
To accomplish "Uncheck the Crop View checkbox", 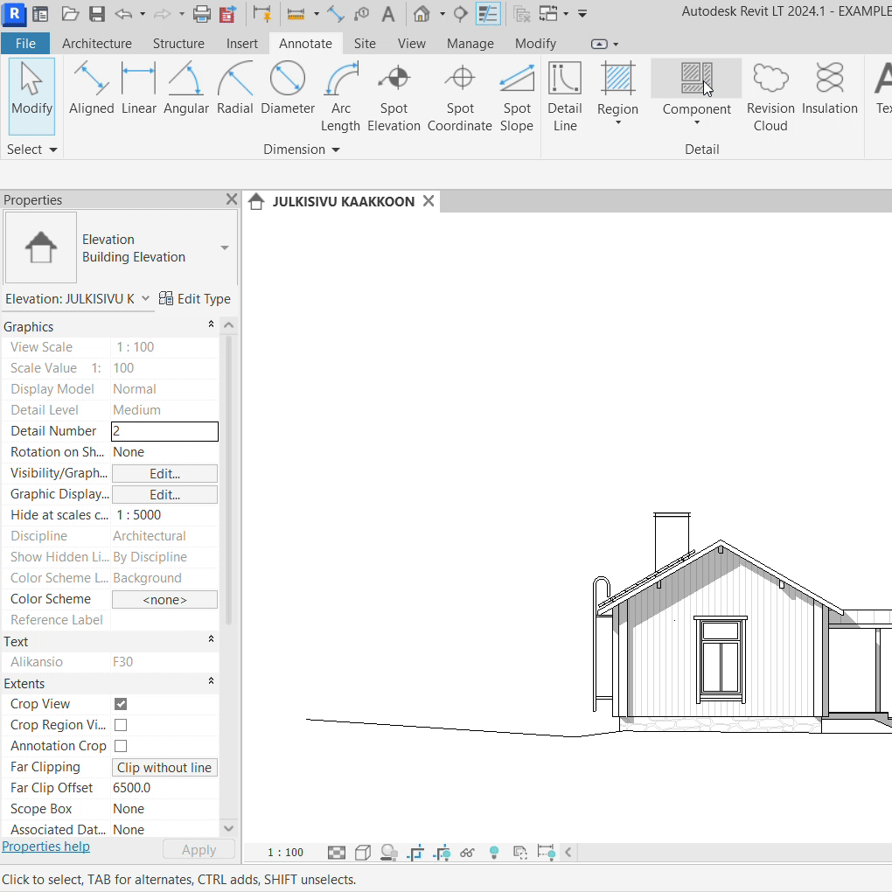I will 121,704.
